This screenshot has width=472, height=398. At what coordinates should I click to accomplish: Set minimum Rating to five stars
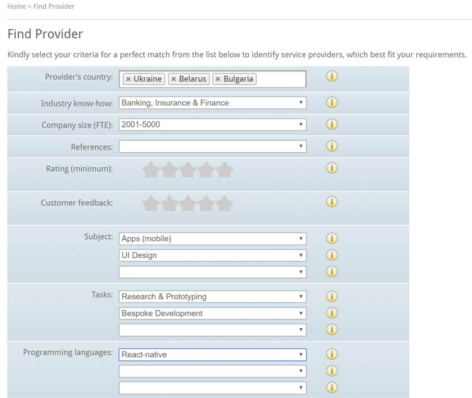click(225, 170)
